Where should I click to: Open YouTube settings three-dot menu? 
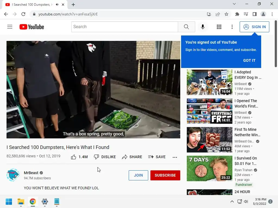coord(232,27)
